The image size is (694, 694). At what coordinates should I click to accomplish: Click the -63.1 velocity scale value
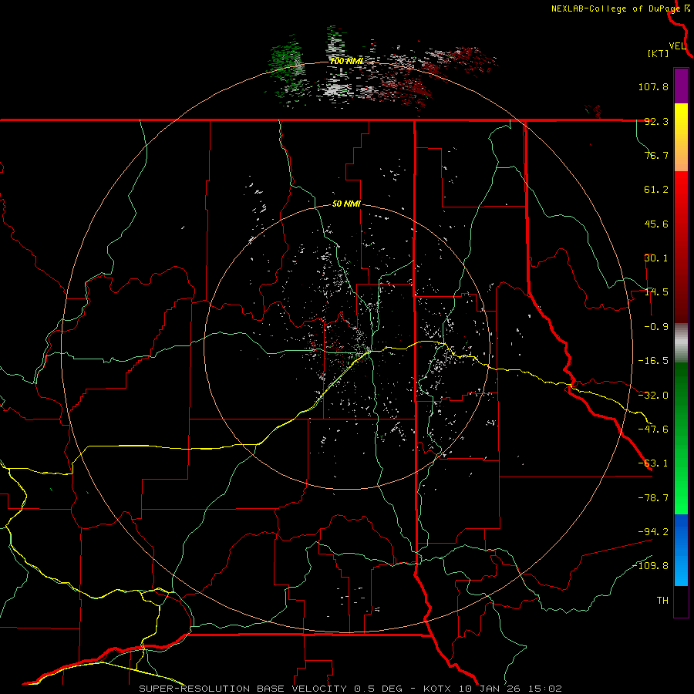coord(653,463)
